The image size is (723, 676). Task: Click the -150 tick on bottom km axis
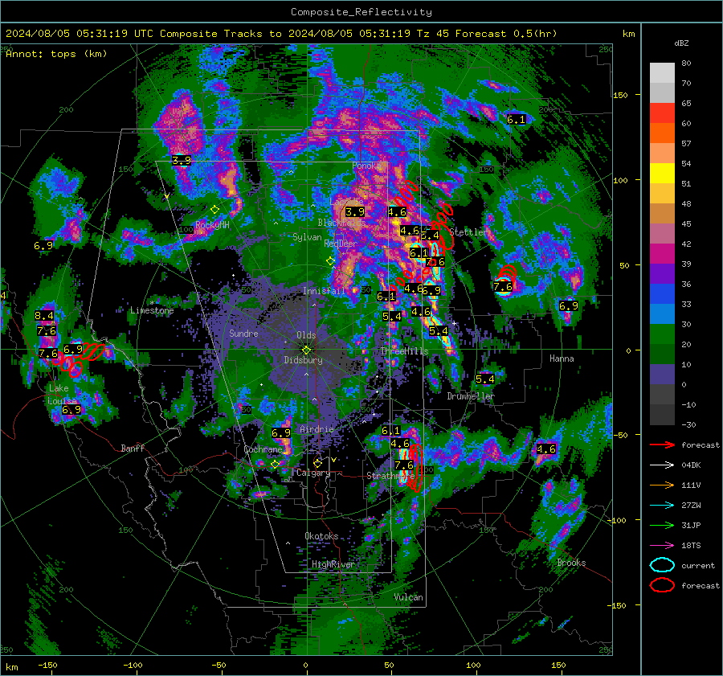point(47,666)
